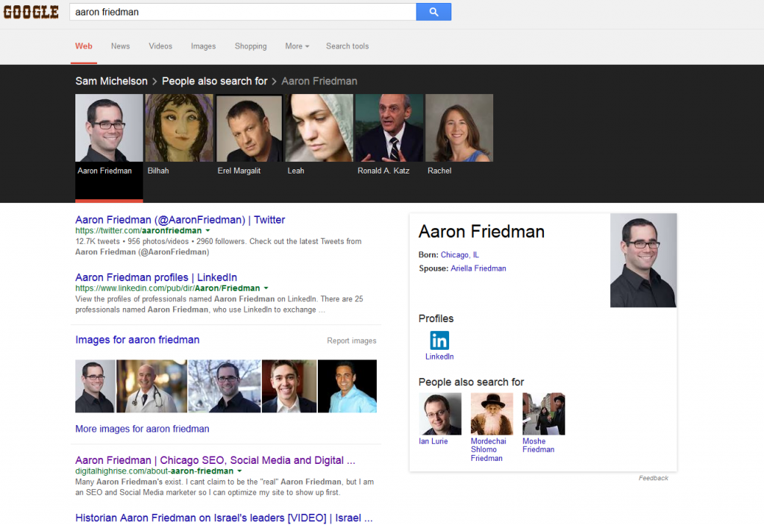This screenshot has width=764, height=525.
Task: Open the Images tab
Action: coord(203,46)
